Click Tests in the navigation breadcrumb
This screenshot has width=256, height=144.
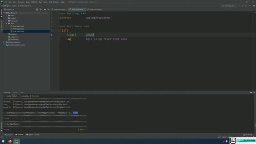(14, 6)
